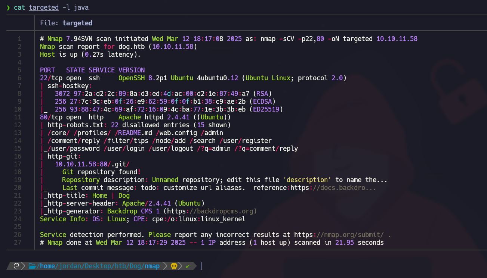The image size is (487, 278).
Task: Click the IP 10.10.11.58:80/.git/ entry
Action: click(92, 164)
